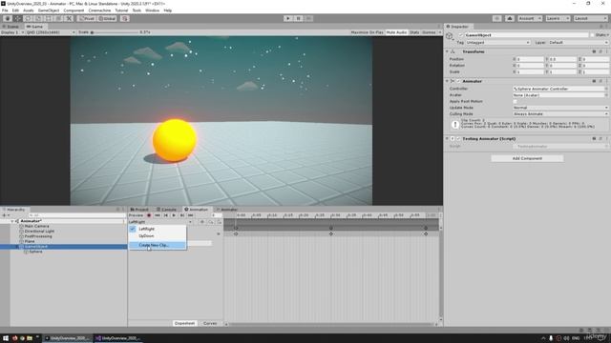The image size is (611, 343).
Task: Go to first keyframe in Animation window
Action: coord(158,215)
